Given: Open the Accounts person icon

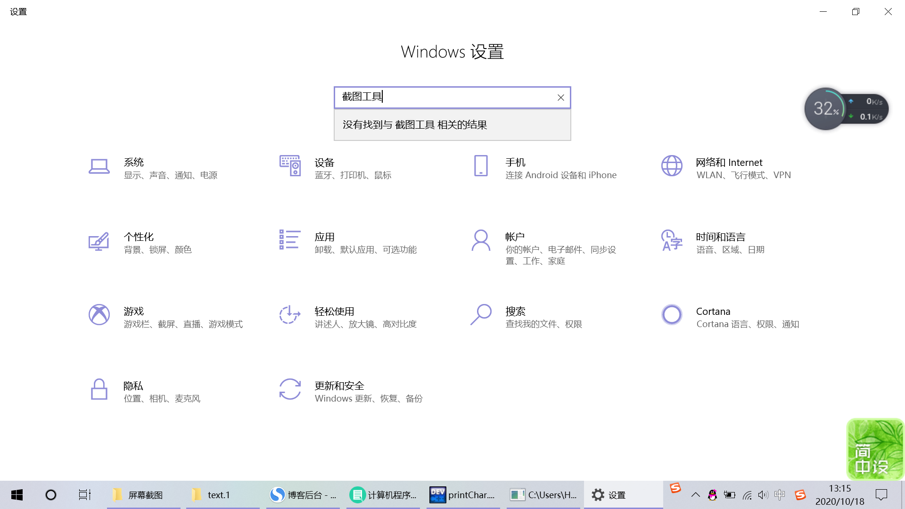Looking at the screenshot, I should click(x=481, y=240).
